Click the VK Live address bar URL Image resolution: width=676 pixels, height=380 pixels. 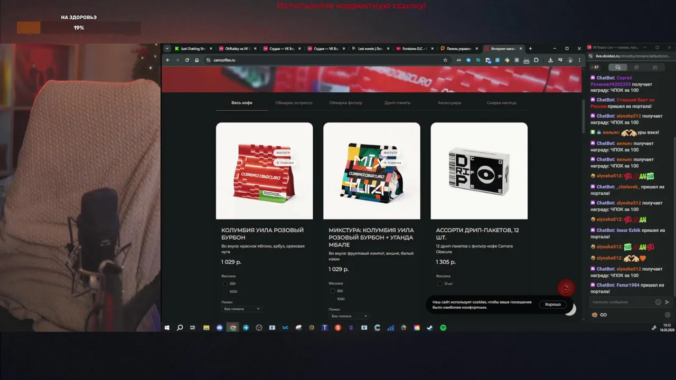633,55
